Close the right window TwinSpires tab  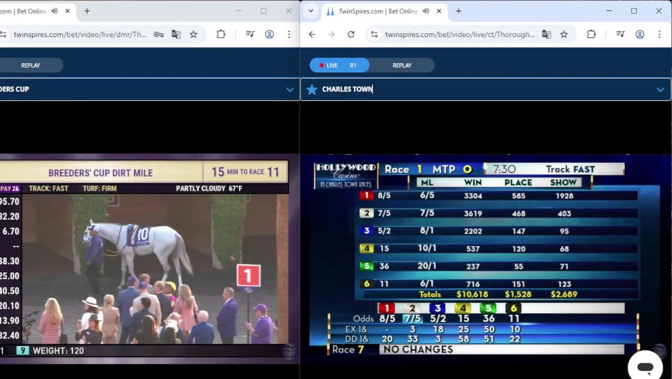coord(439,11)
